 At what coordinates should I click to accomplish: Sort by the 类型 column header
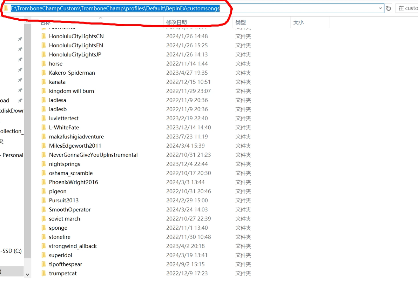coord(241,22)
